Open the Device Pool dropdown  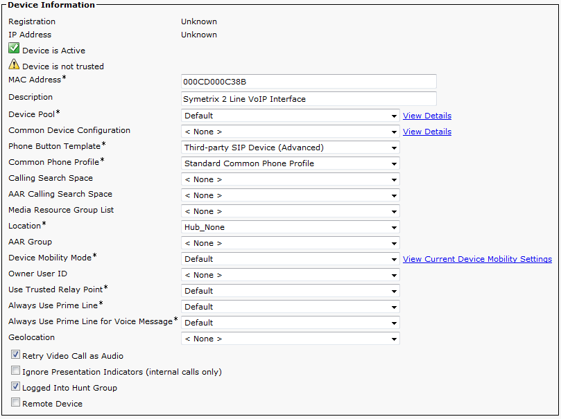point(290,116)
